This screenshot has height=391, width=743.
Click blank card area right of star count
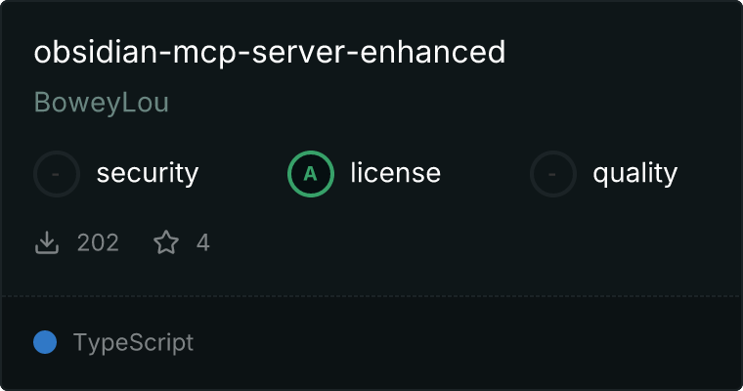pos(474,242)
